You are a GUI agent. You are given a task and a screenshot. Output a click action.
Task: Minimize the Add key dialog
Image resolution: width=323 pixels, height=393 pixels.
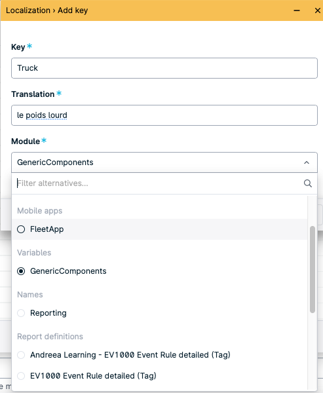click(x=297, y=10)
